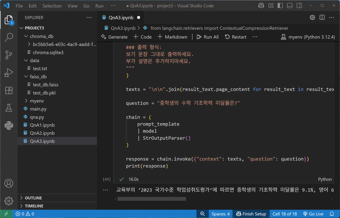Open notebook toolbar overflow ellipsis
The height and width of the screenshot is (218, 340).
pyautogui.click(x=255, y=37)
